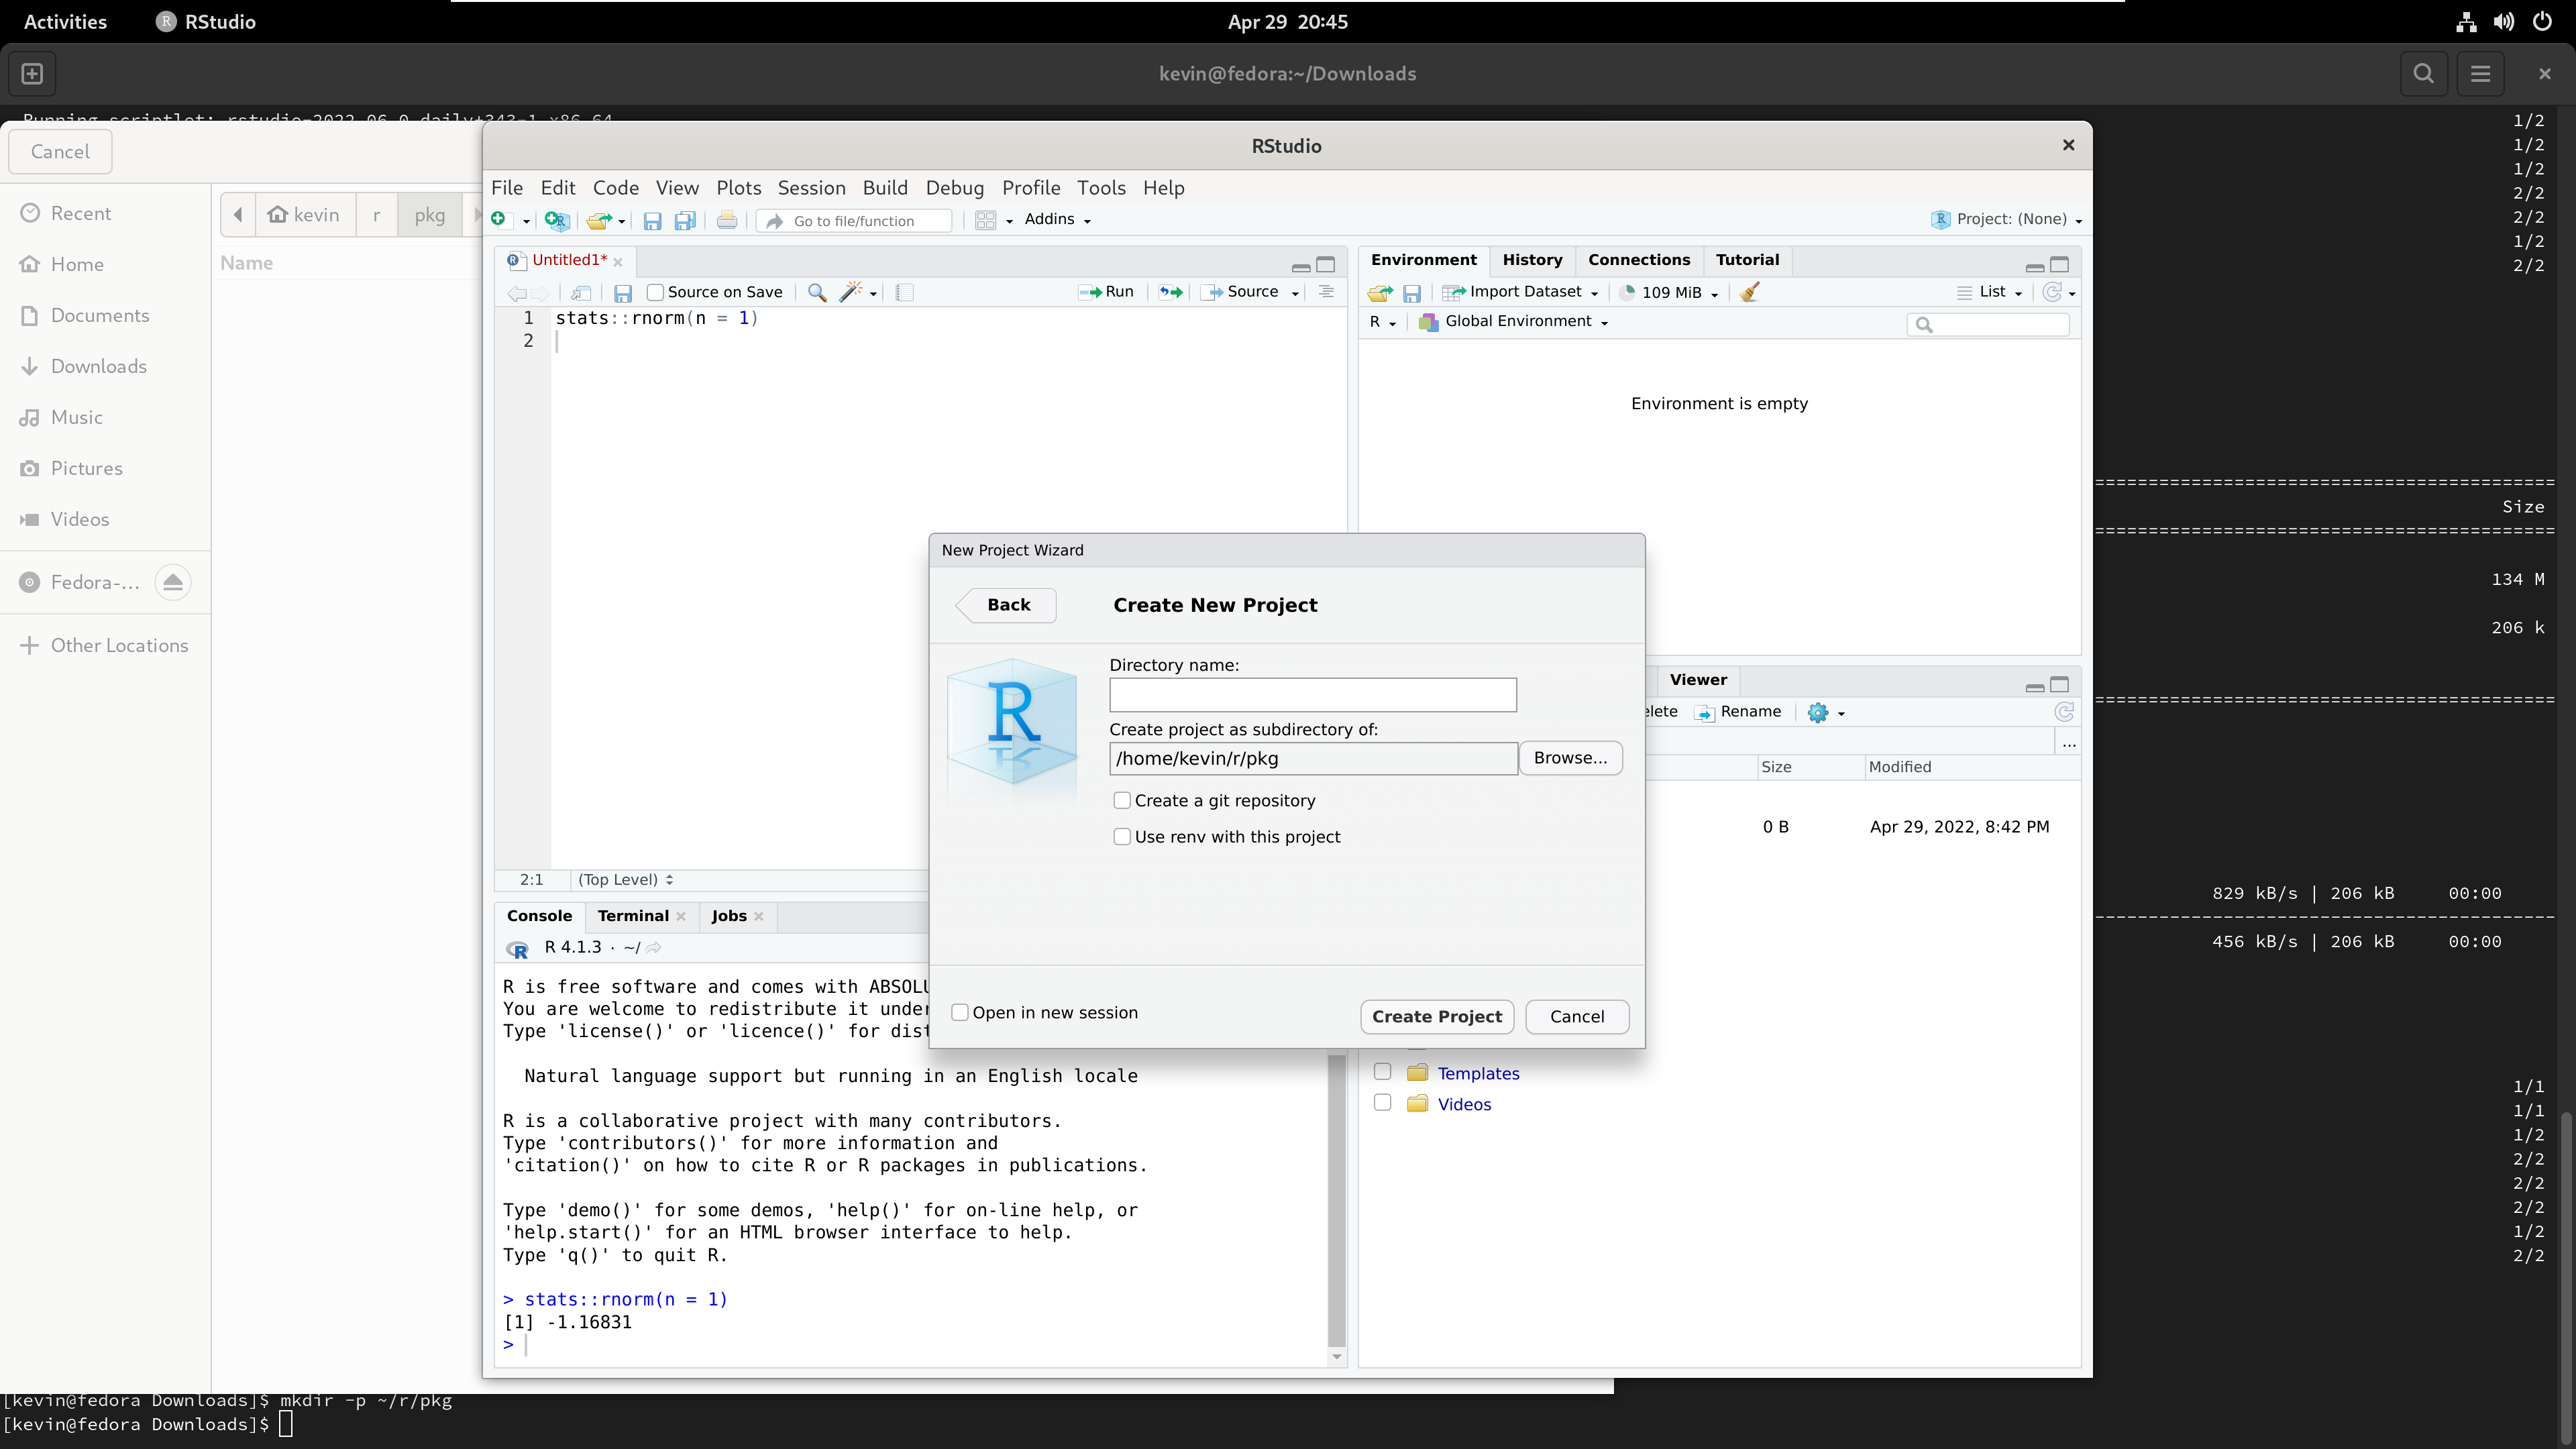Enable Use renv with this project
Image resolution: width=2576 pixels, height=1449 pixels.
(x=1122, y=836)
